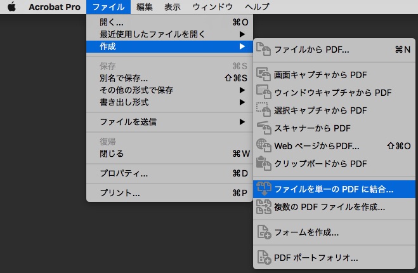
Task: Open the Acrobat Pro application menu
Action: point(55,7)
